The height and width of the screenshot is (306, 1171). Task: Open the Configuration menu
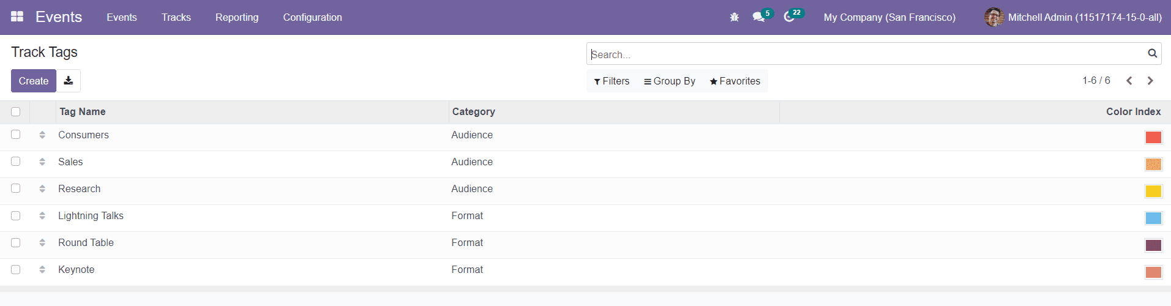312,17
